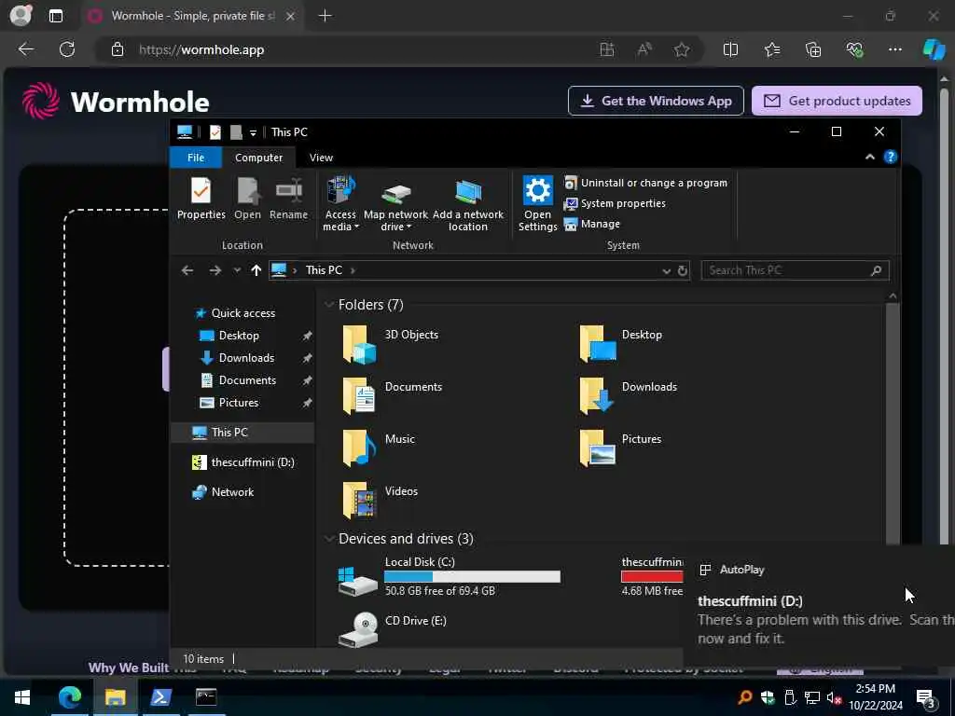This screenshot has width=955, height=716.
Task: Switch to the Computer ribbon tab
Action: tap(259, 158)
